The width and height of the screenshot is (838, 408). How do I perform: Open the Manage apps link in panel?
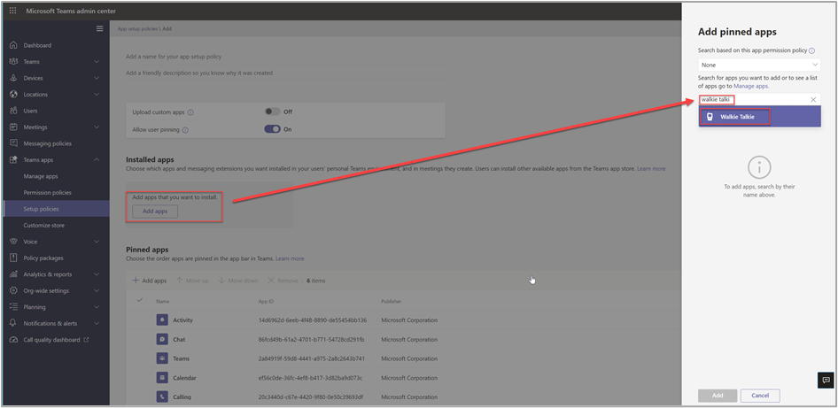tap(751, 86)
